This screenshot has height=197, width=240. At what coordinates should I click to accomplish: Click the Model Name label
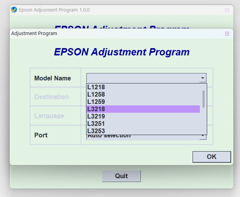coord(52,78)
